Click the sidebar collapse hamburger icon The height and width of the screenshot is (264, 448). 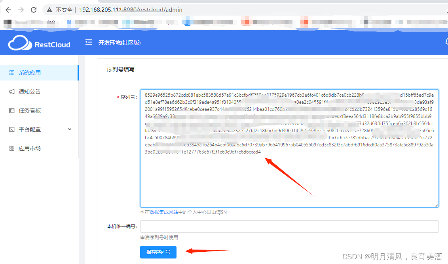(x=88, y=42)
